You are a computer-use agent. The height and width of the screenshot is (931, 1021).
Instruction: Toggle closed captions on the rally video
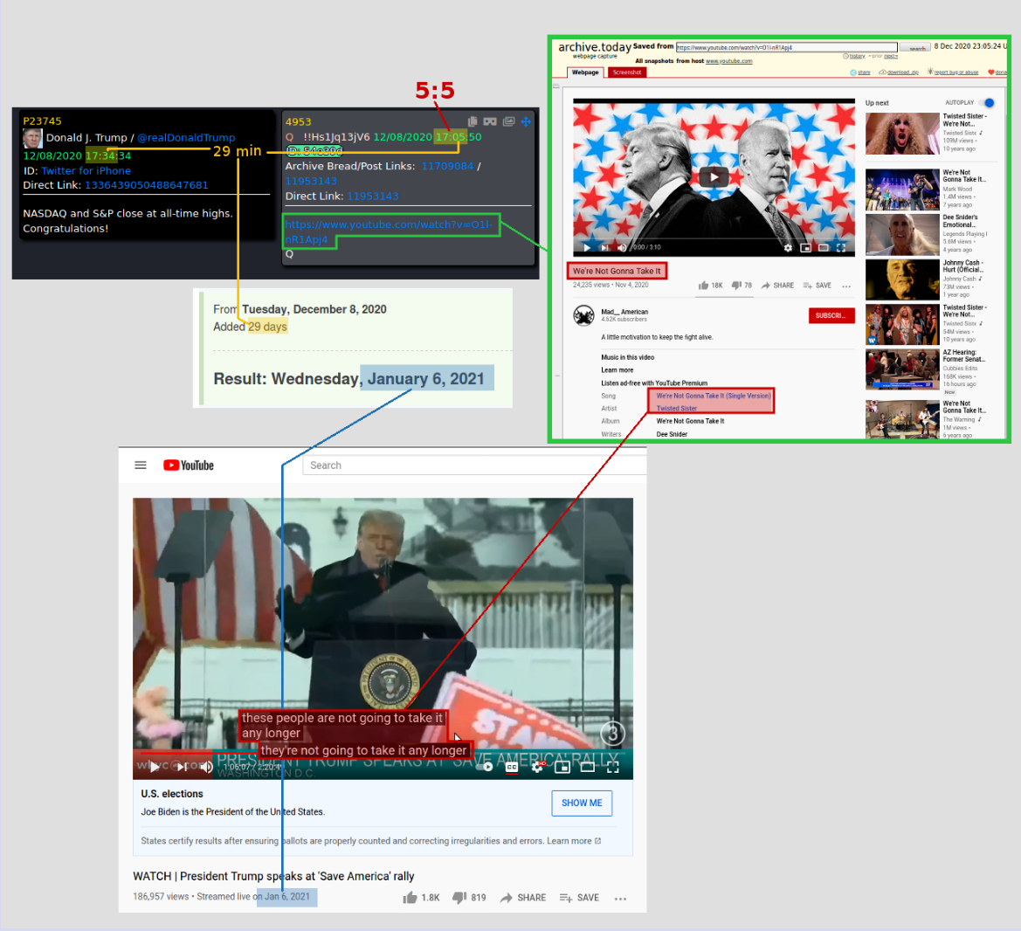coord(512,767)
